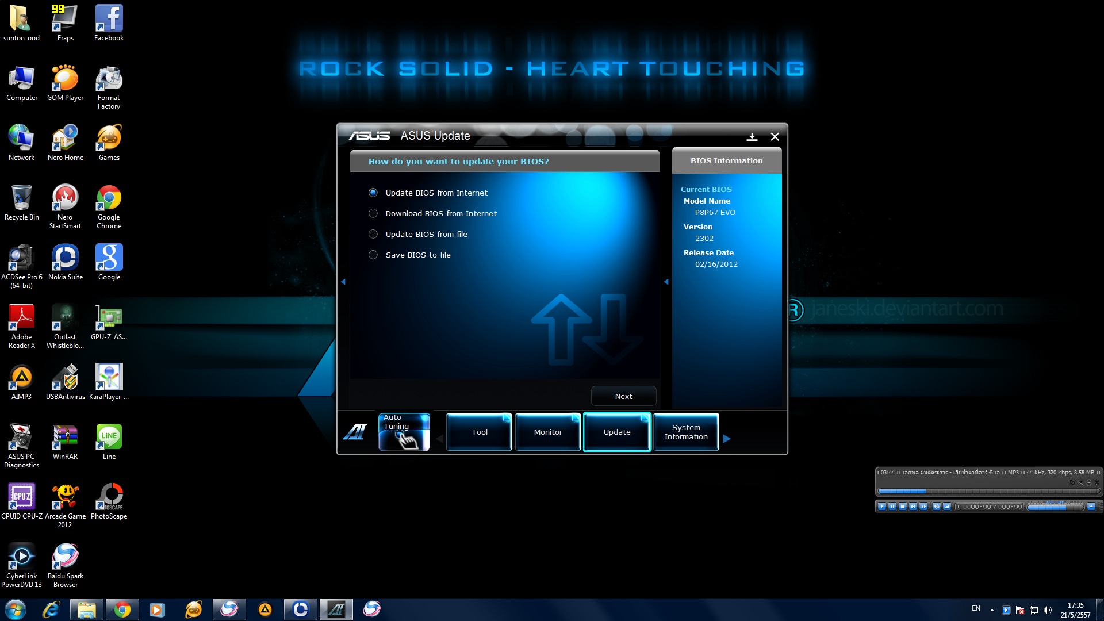Collapse BIOS Information panel arrow
This screenshot has width=1104, height=621.
666,282
